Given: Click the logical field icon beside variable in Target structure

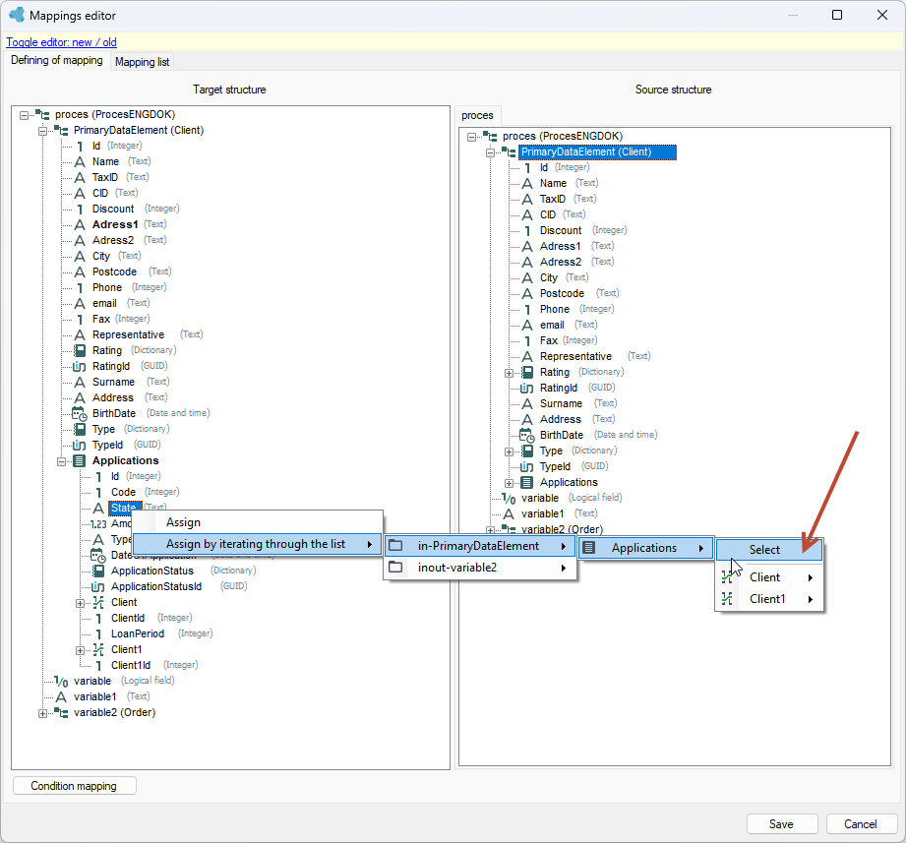Looking at the screenshot, I should tap(61, 682).
